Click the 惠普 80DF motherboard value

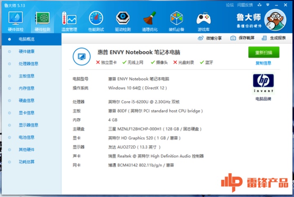pos(156,111)
